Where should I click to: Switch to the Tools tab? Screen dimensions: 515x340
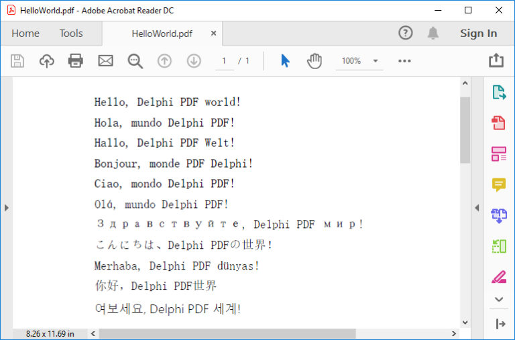tap(71, 33)
